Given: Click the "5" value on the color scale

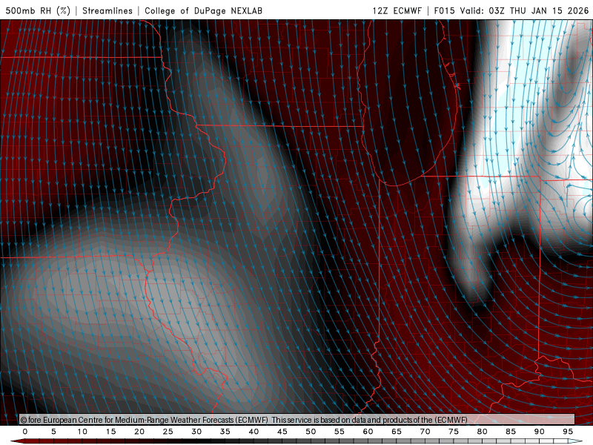Looking at the screenshot, I should click(53, 432).
